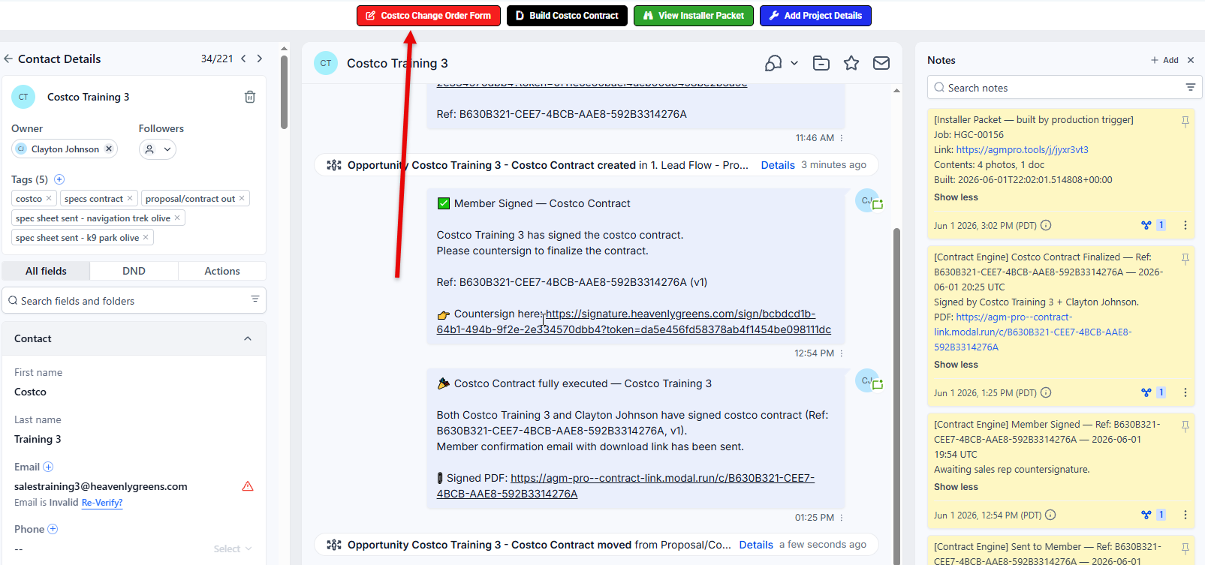Screen dimensions: 1205x565
Task: Open the fields filter icon
Action: click(255, 299)
